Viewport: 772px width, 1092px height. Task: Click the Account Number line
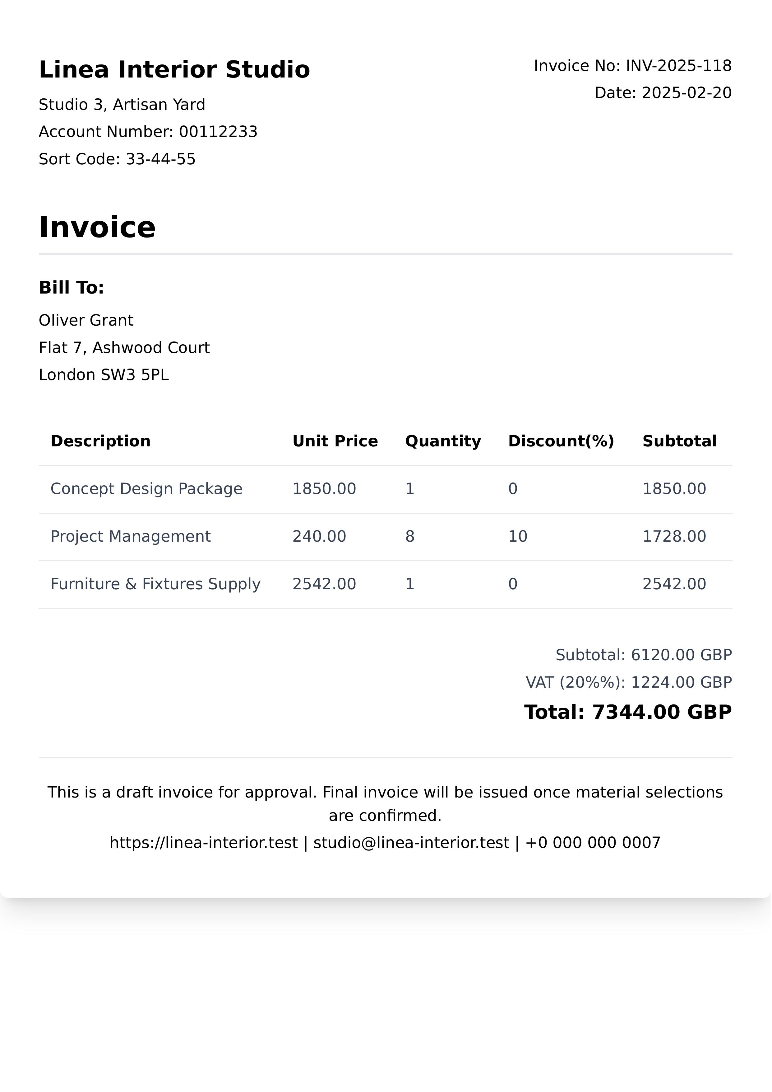pyautogui.click(x=148, y=132)
